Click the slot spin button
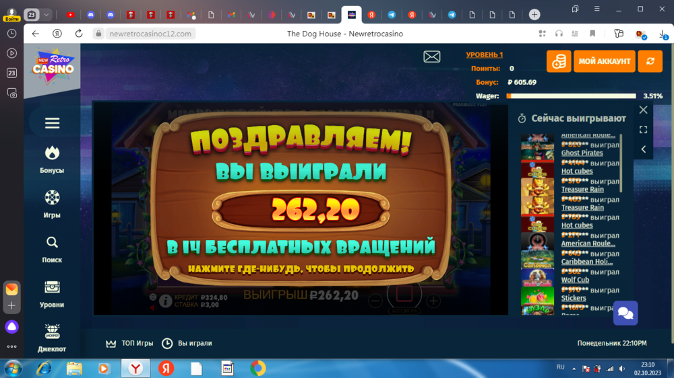This screenshot has width=674, height=378. pos(404,295)
